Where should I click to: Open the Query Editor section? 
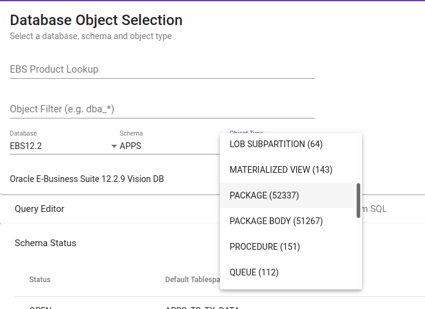pyautogui.click(x=39, y=209)
